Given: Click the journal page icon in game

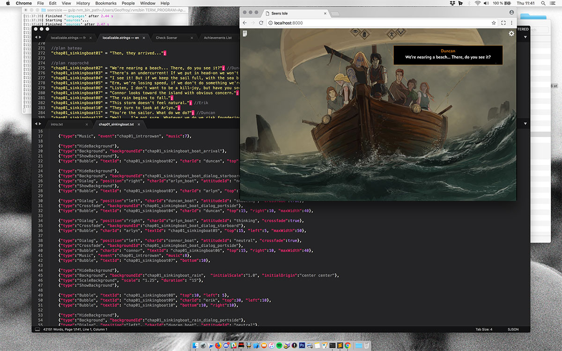Looking at the screenshot, I should pos(244,33).
